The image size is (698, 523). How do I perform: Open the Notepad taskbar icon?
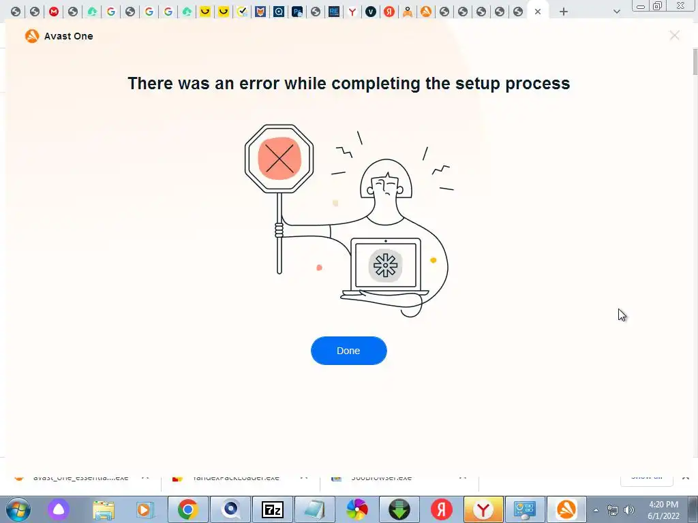pyautogui.click(x=315, y=509)
